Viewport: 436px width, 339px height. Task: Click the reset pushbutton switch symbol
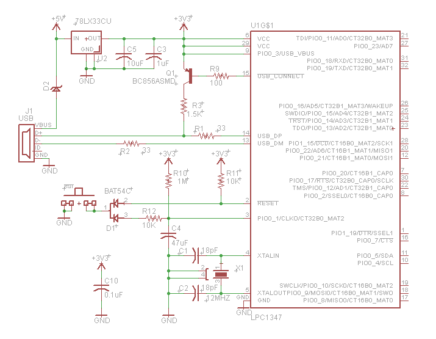(x=79, y=200)
